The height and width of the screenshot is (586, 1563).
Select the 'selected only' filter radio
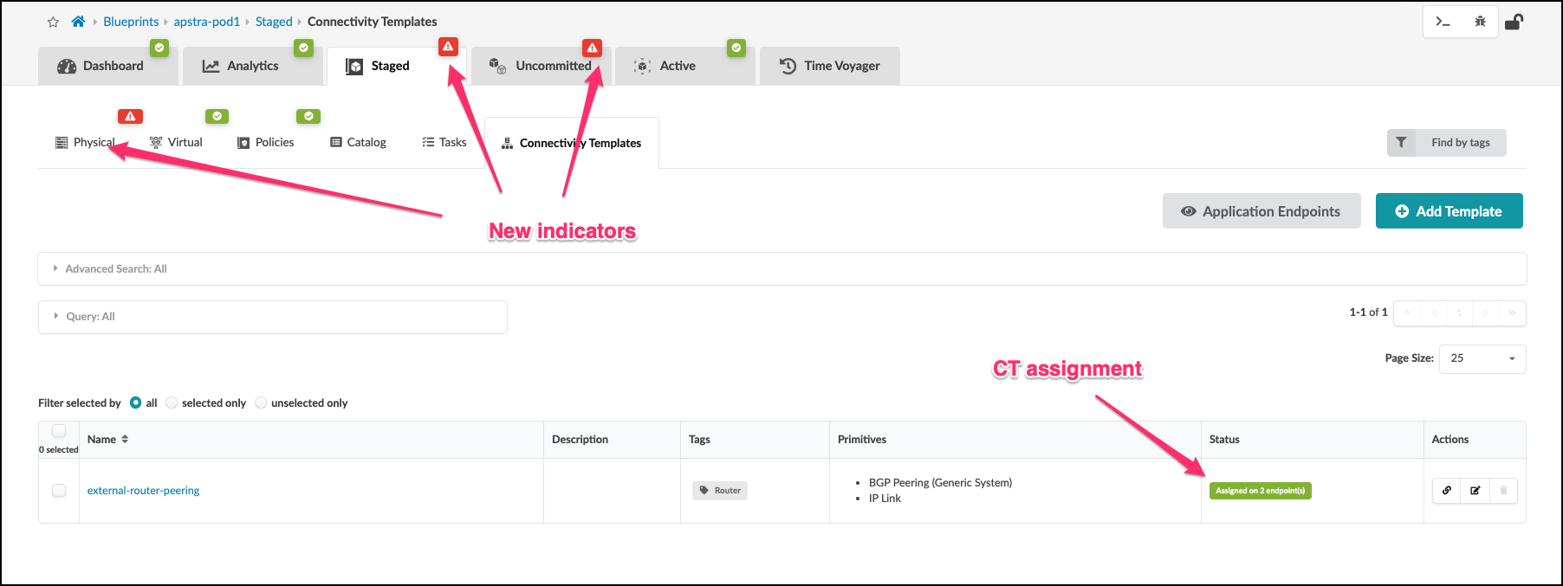[x=172, y=402]
